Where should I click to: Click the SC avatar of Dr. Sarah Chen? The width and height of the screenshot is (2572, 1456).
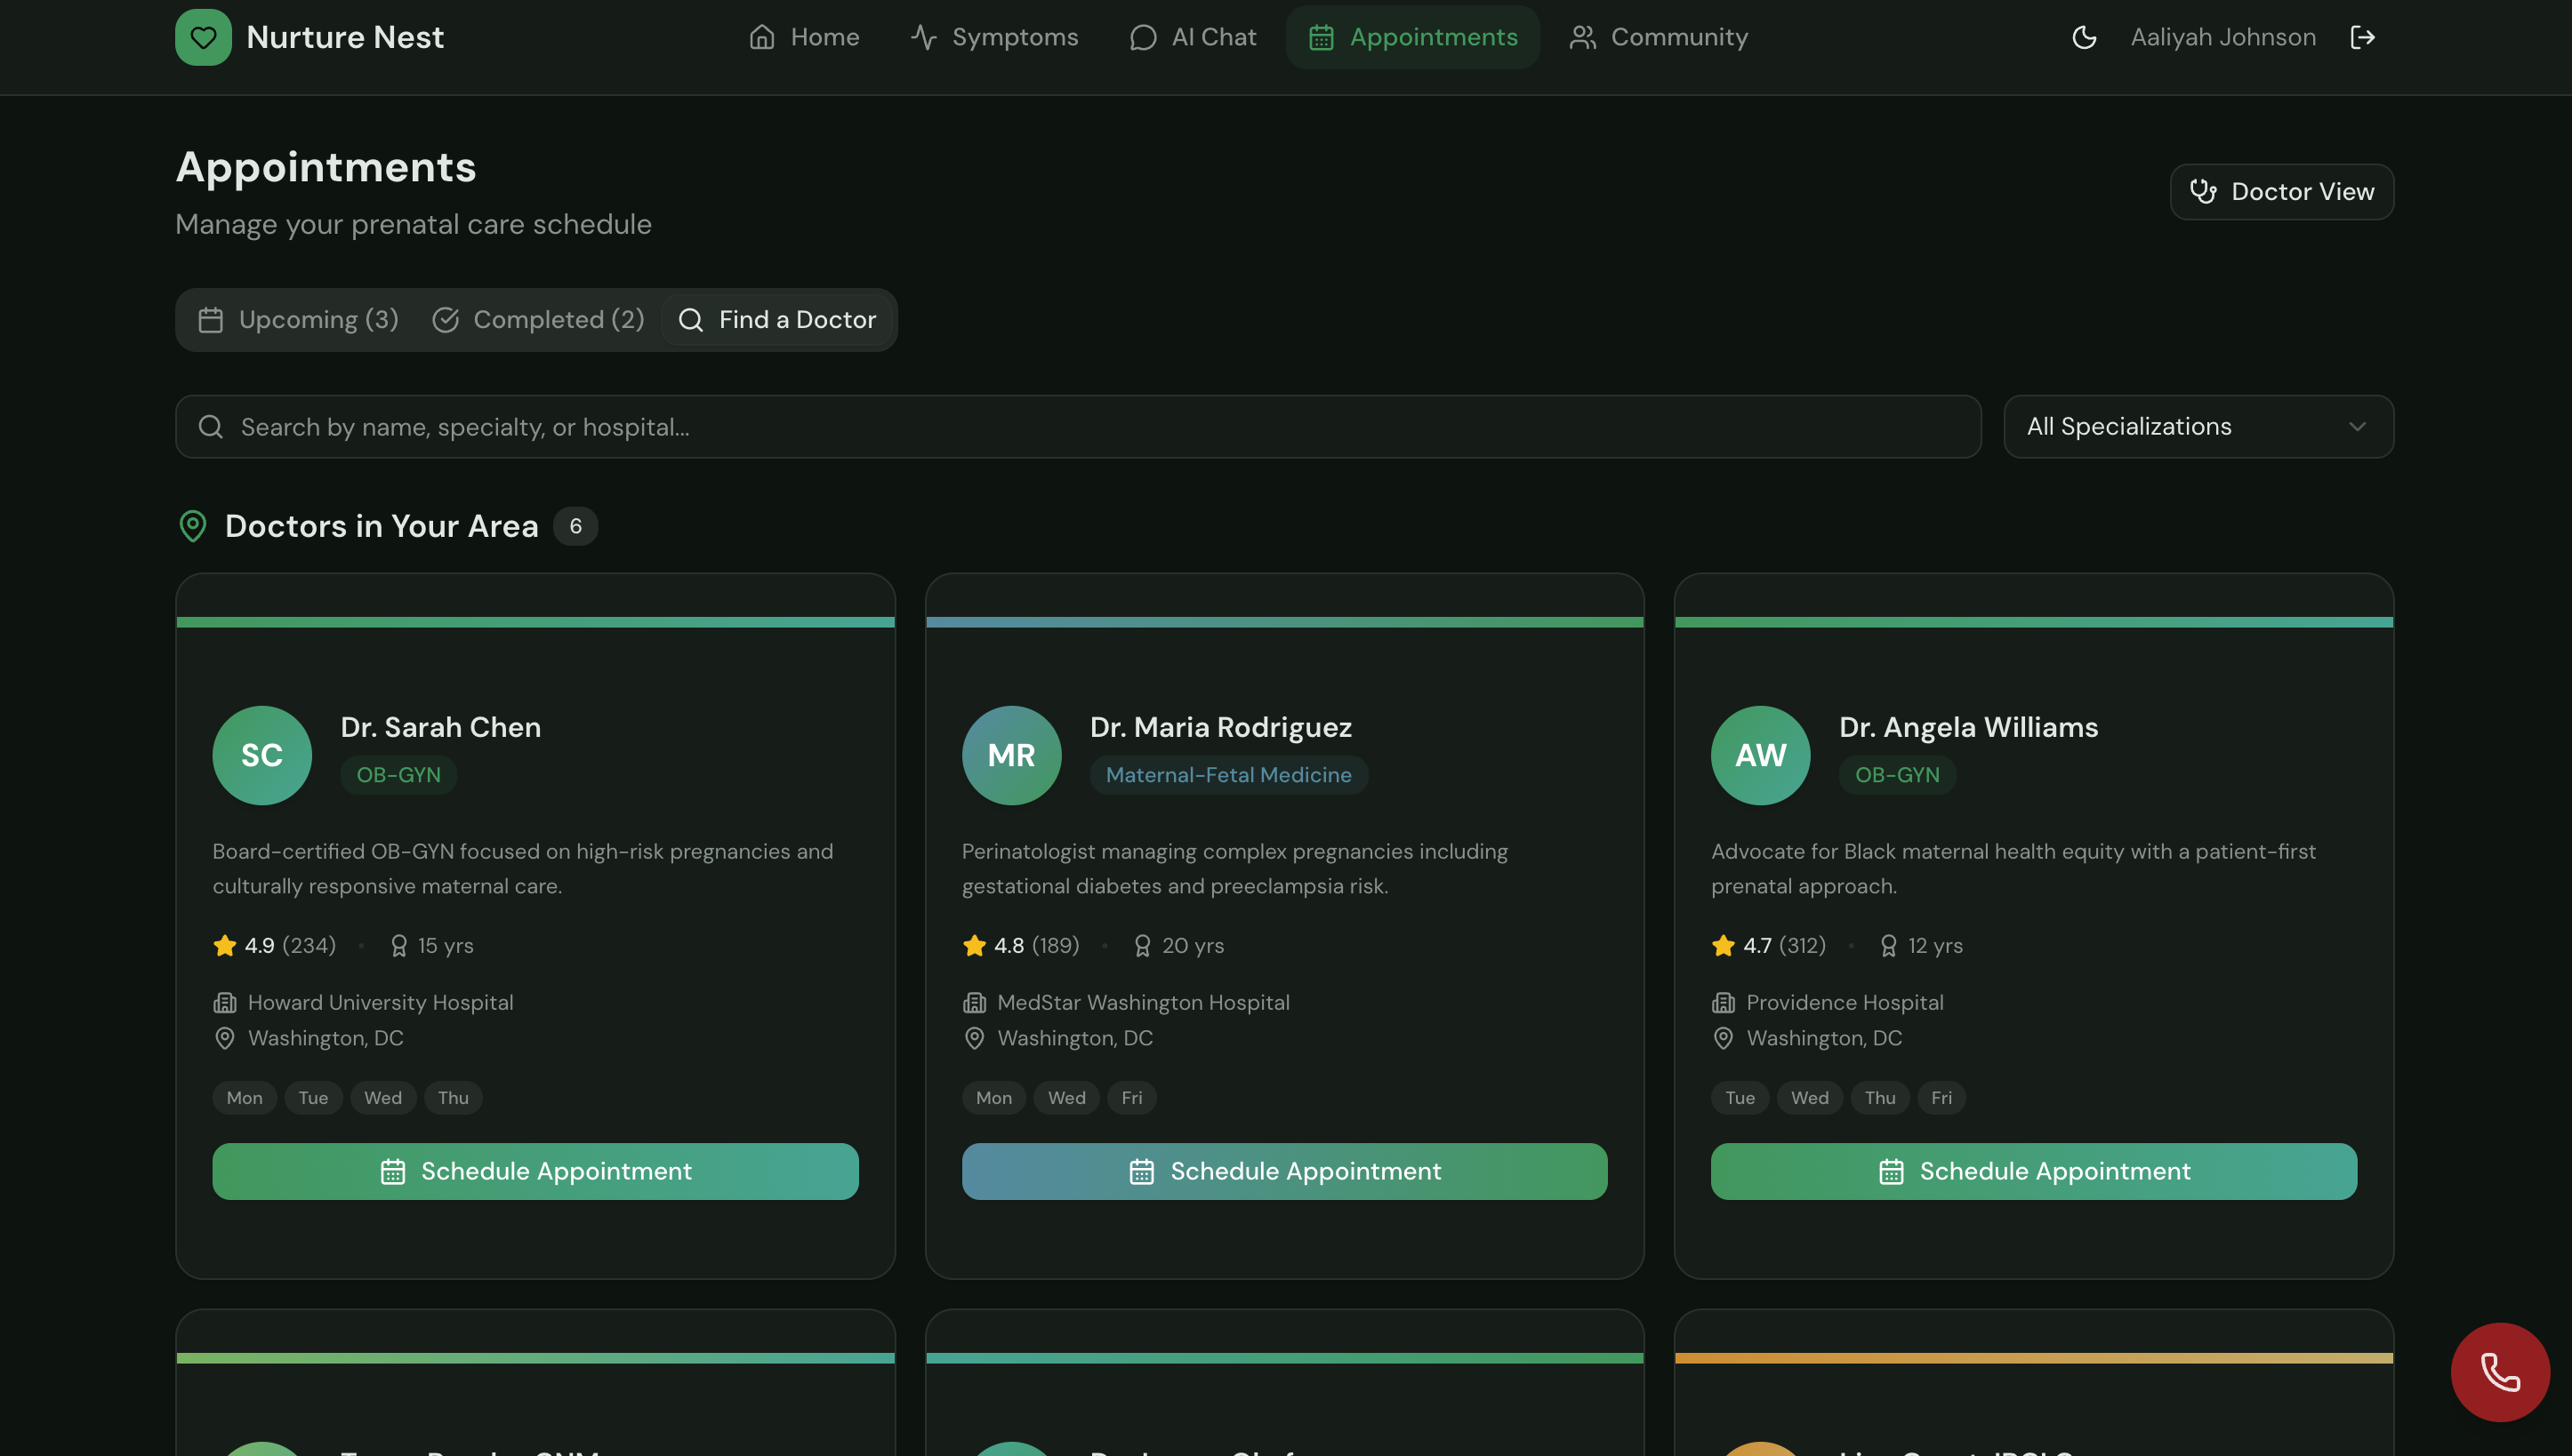point(262,755)
